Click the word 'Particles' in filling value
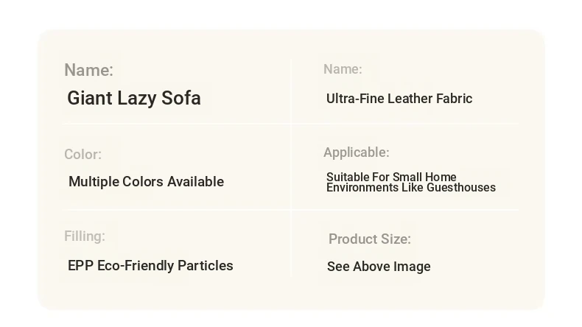The image size is (582, 327). [x=206, y=266]
